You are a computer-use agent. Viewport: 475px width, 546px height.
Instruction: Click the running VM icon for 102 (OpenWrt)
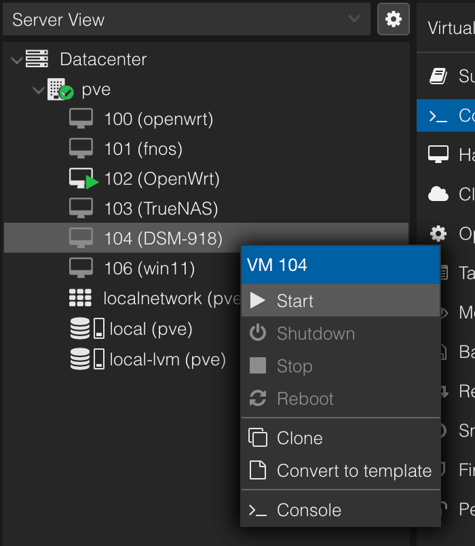pos(83,179)
